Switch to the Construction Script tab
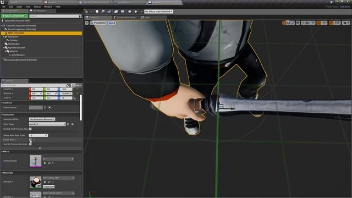This screenshot has width=352, height=198. pos(126,18)
